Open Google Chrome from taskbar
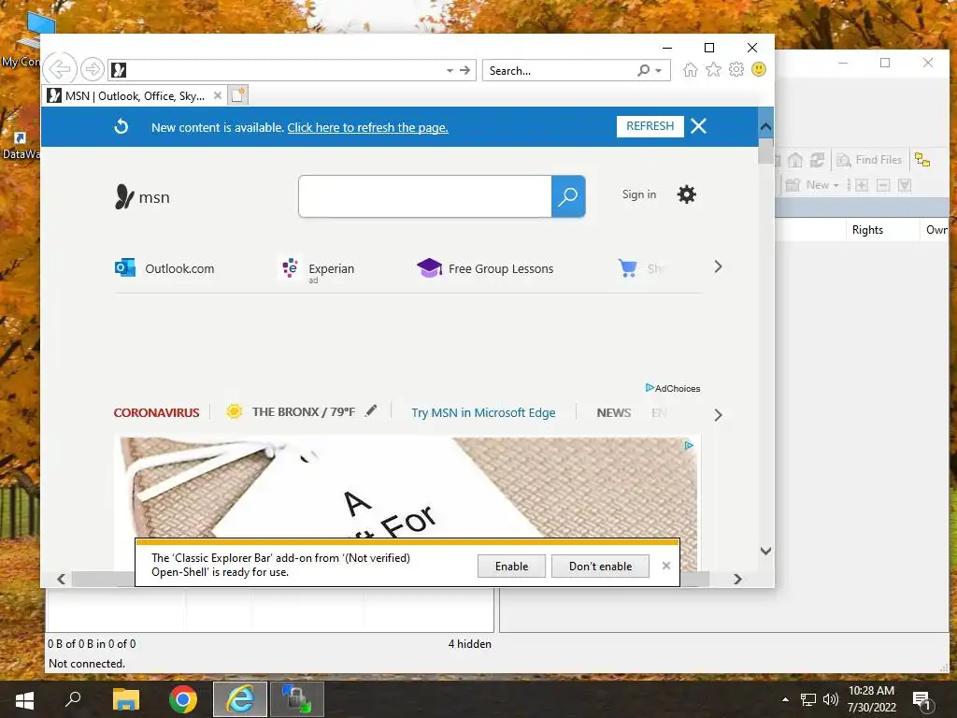957x718 pixels. (x=183, y=699)
